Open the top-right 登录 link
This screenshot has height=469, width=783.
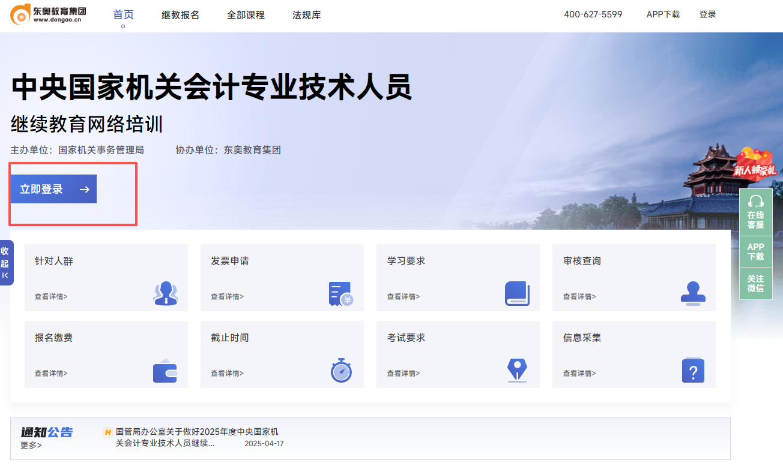click(x=707, y=14)
